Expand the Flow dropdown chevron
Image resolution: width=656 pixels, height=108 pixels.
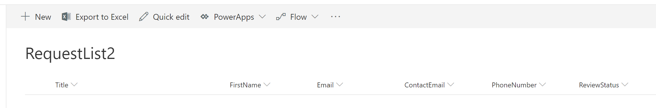coord(315,17)
